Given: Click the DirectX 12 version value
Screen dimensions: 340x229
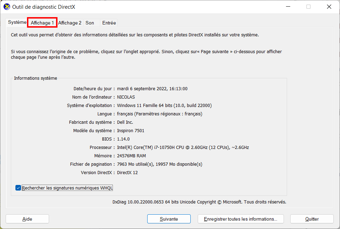Looking at the screenshot, I should (x=127, y=173).
